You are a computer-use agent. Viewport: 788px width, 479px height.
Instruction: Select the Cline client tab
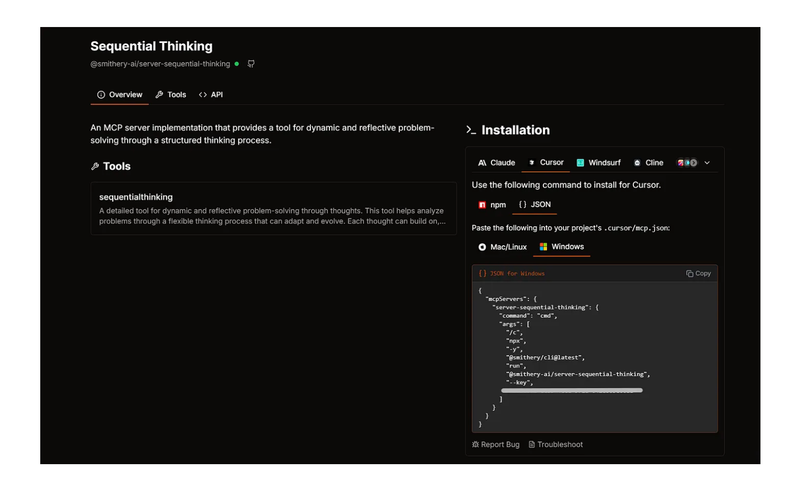[x=649, y=163]
